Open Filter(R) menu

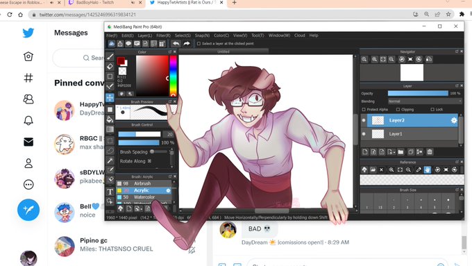point(163,35)
